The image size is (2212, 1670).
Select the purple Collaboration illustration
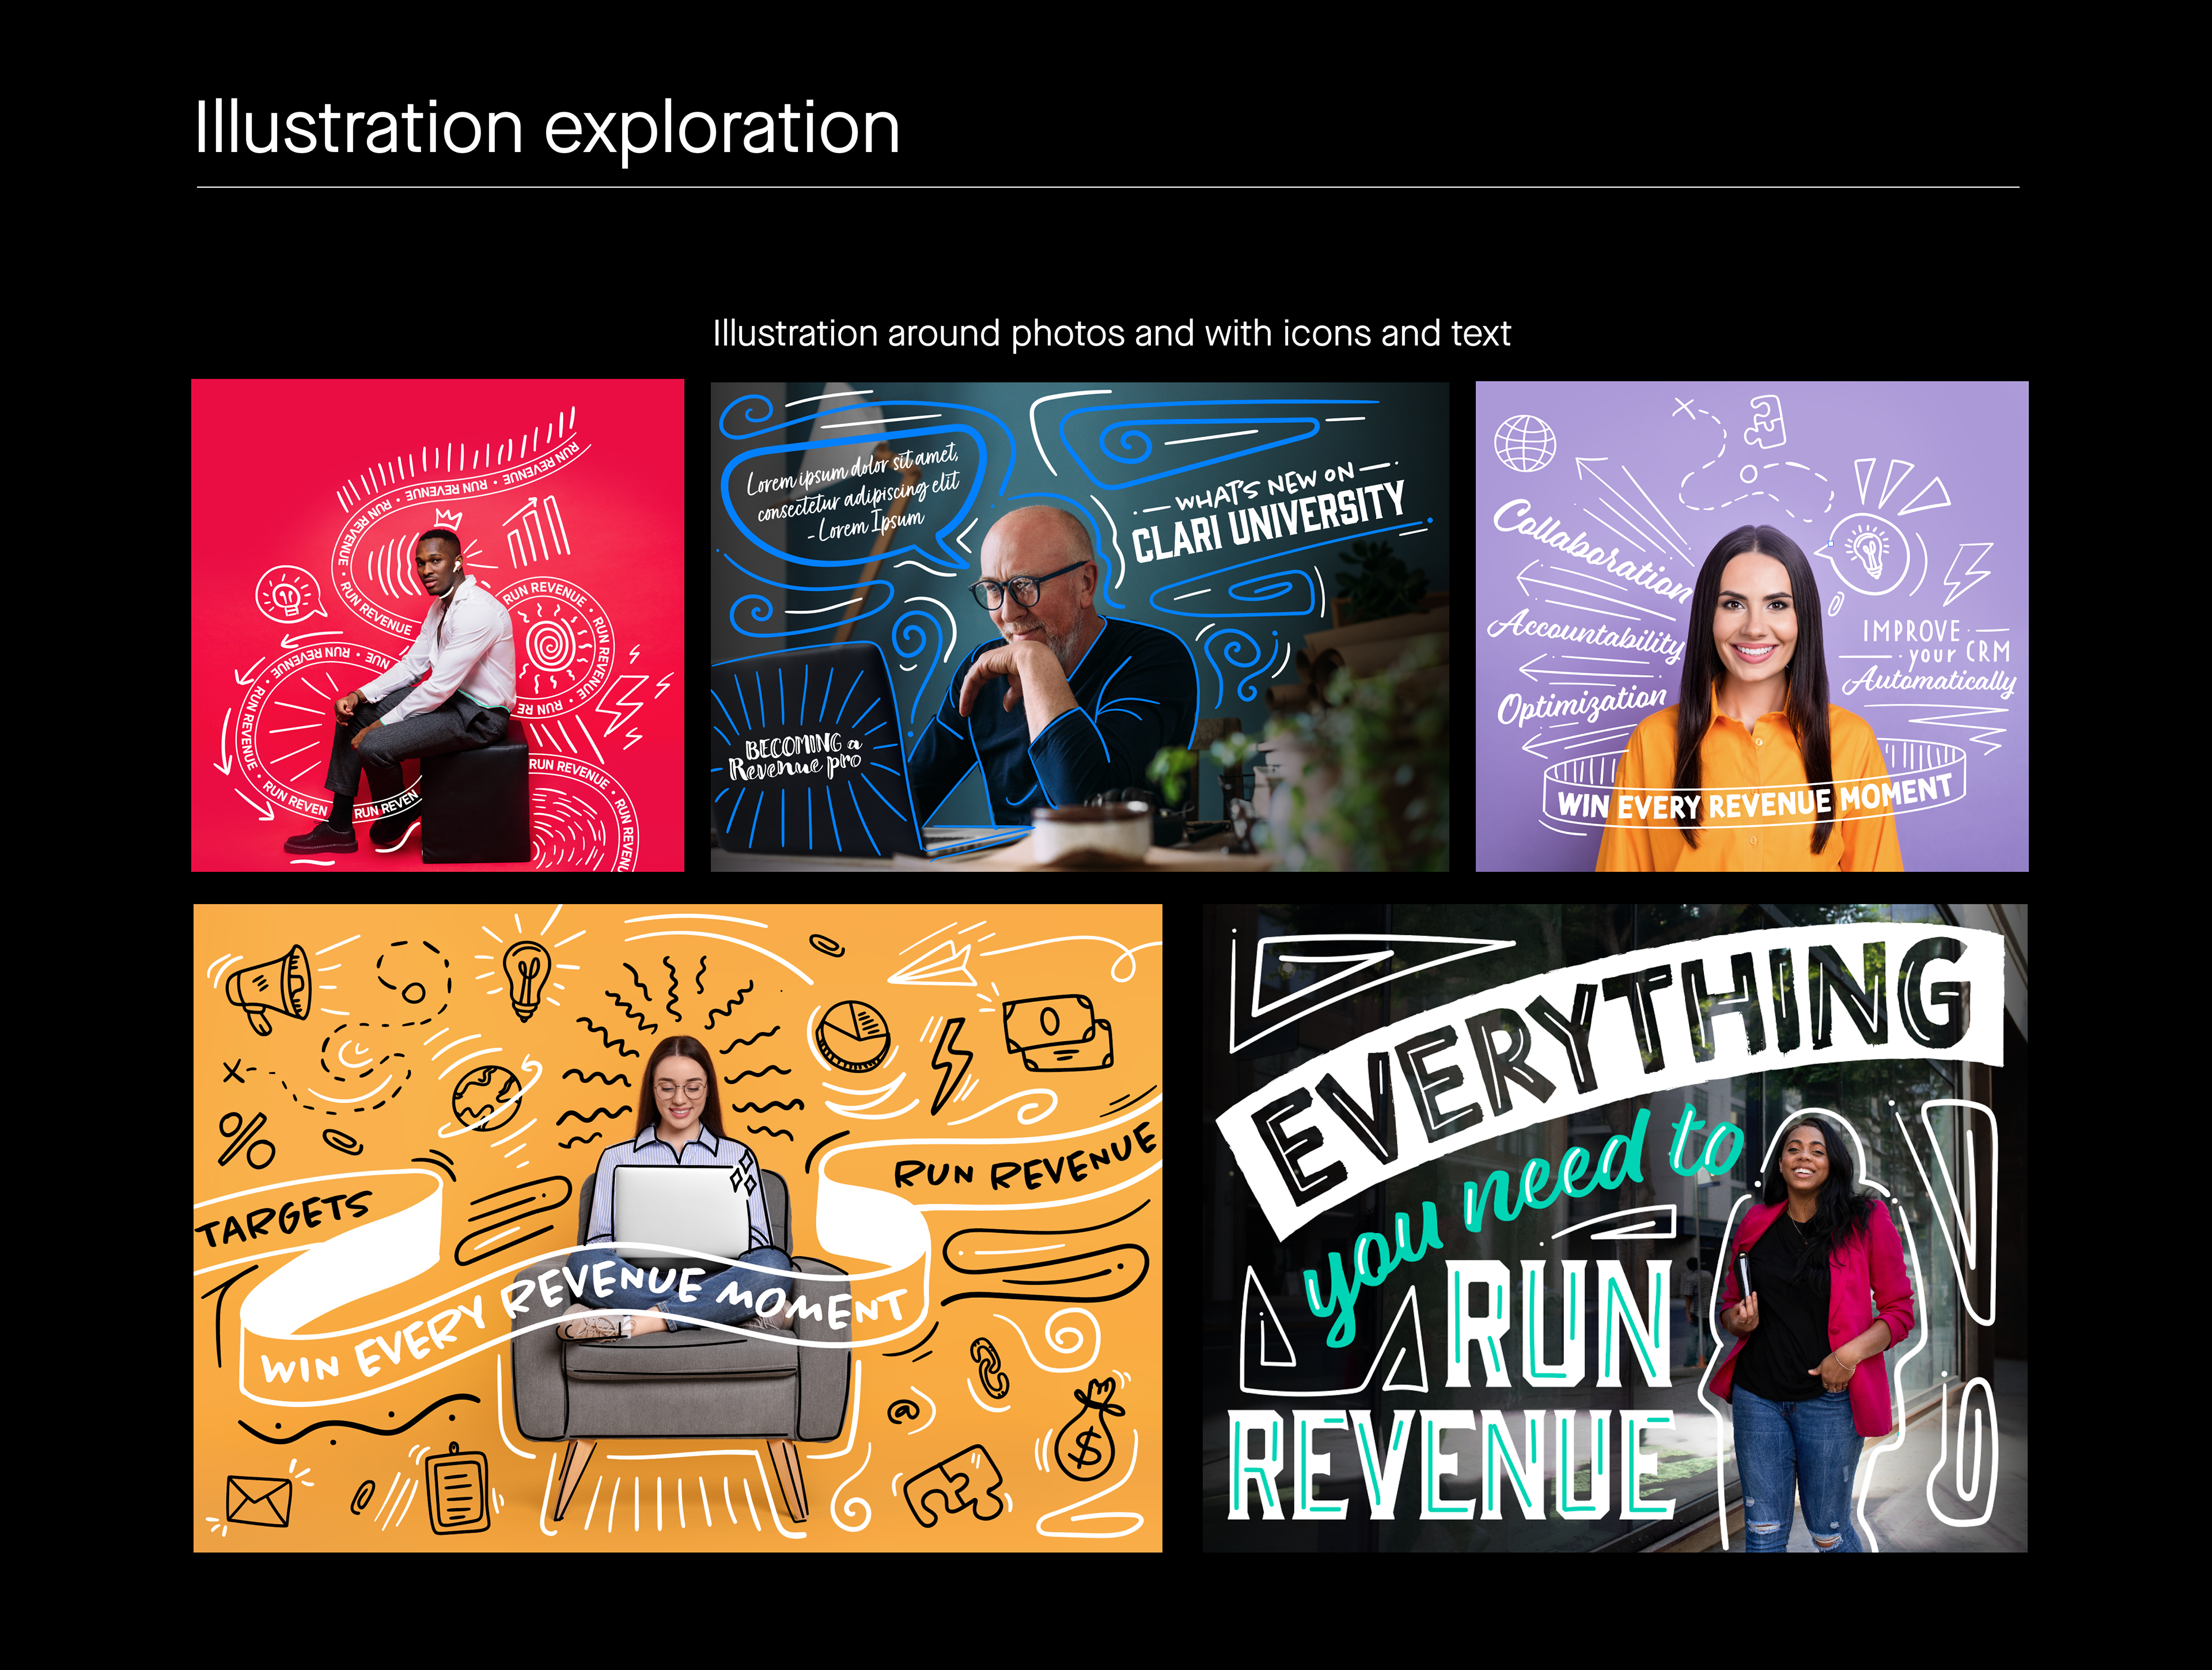pos(1751,627)
